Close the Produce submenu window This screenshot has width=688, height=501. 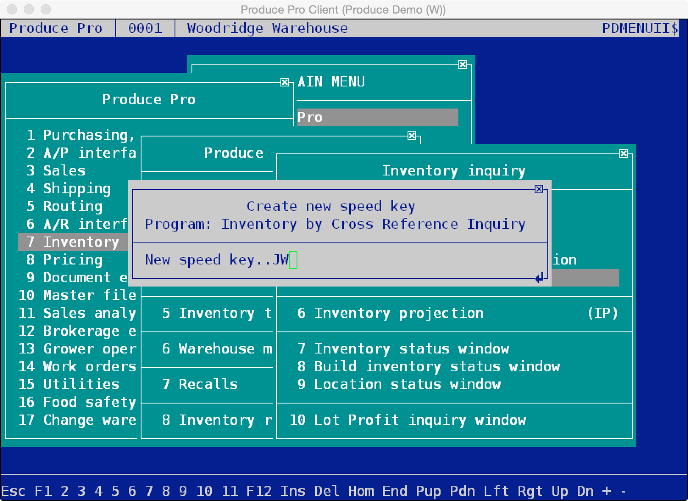412,136
